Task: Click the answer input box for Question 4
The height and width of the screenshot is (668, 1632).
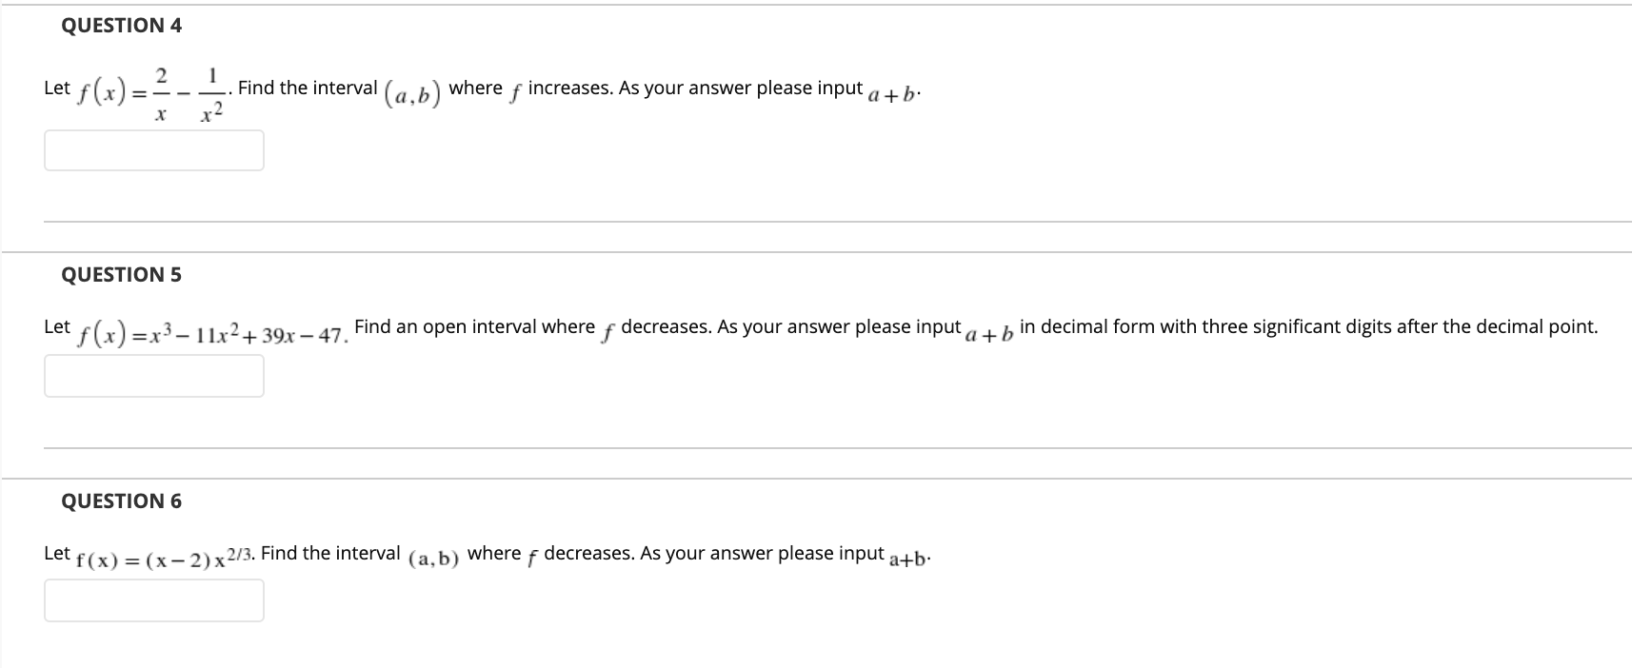Action: point(154,150)
